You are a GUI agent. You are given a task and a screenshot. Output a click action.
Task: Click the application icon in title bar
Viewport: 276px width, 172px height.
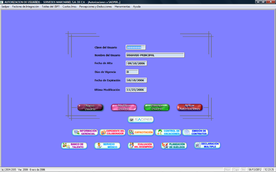2,2
